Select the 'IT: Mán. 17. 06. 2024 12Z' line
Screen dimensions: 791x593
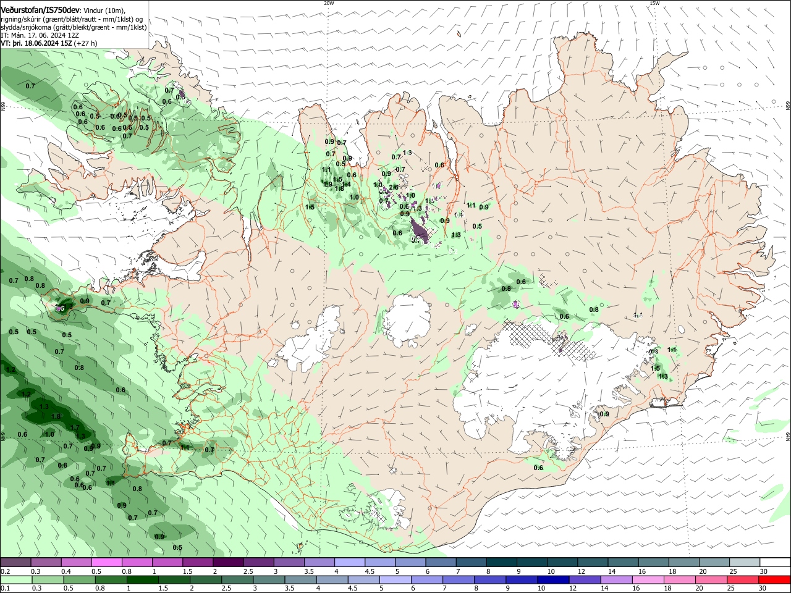[40, 35]
